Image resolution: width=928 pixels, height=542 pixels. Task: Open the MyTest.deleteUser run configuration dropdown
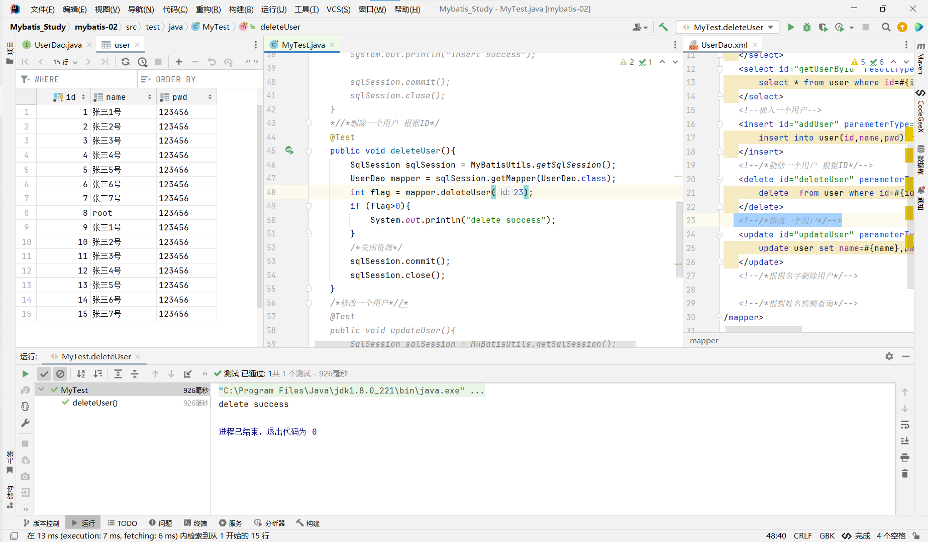point(728,27)
